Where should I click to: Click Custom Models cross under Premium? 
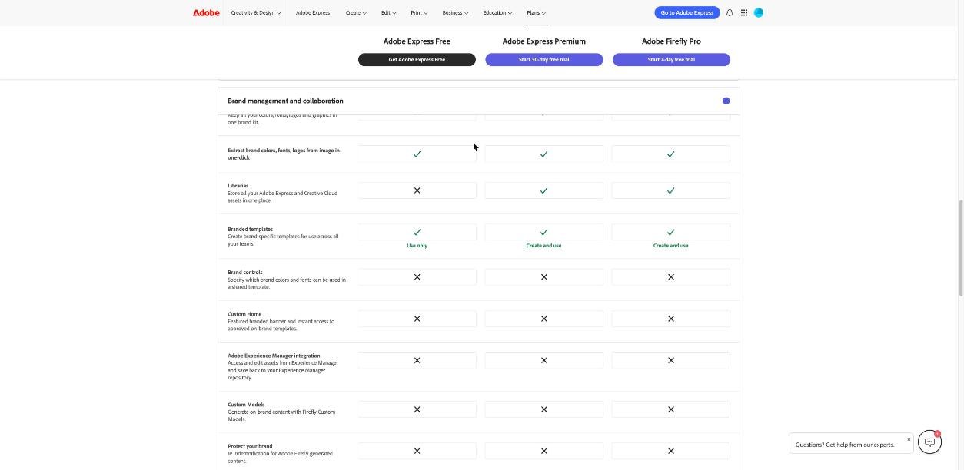coord(543,409)
